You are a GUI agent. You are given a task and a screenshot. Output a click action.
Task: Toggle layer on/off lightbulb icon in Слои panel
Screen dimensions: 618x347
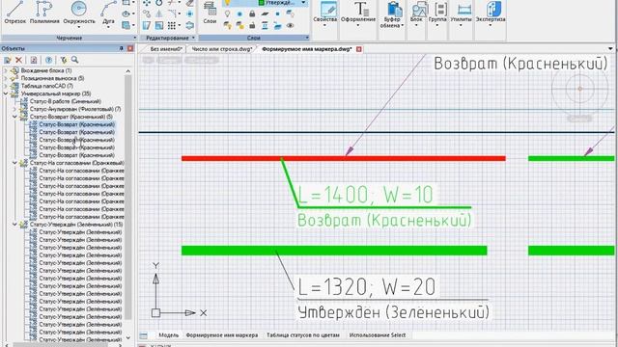(228, 13)
